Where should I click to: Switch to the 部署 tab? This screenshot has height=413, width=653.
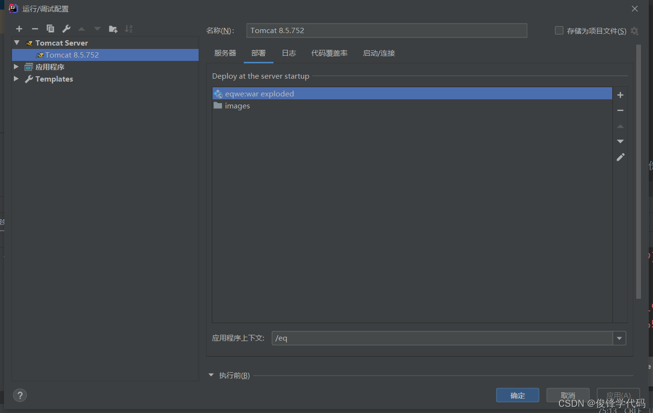coord(259,53)
